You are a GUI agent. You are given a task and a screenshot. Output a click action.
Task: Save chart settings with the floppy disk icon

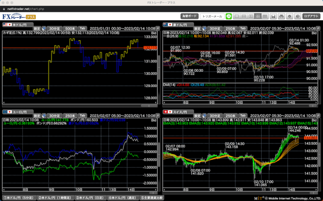point(273,16)
